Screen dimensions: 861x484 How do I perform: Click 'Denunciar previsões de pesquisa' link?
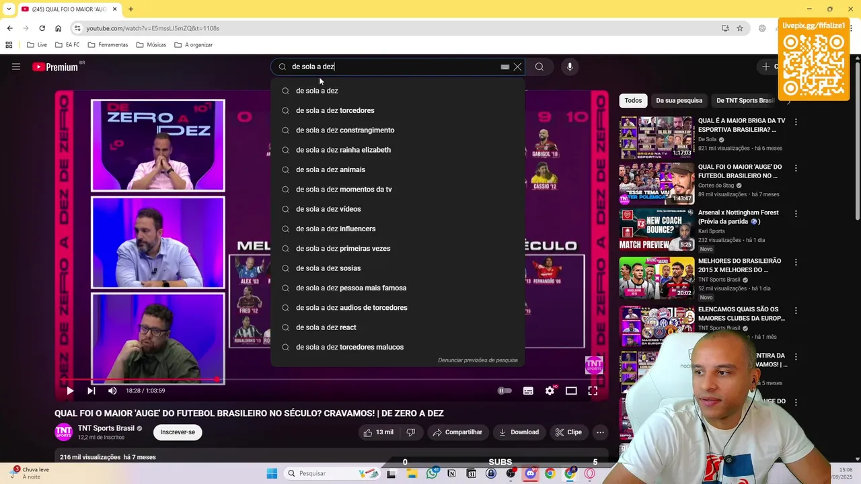point(478,360)
